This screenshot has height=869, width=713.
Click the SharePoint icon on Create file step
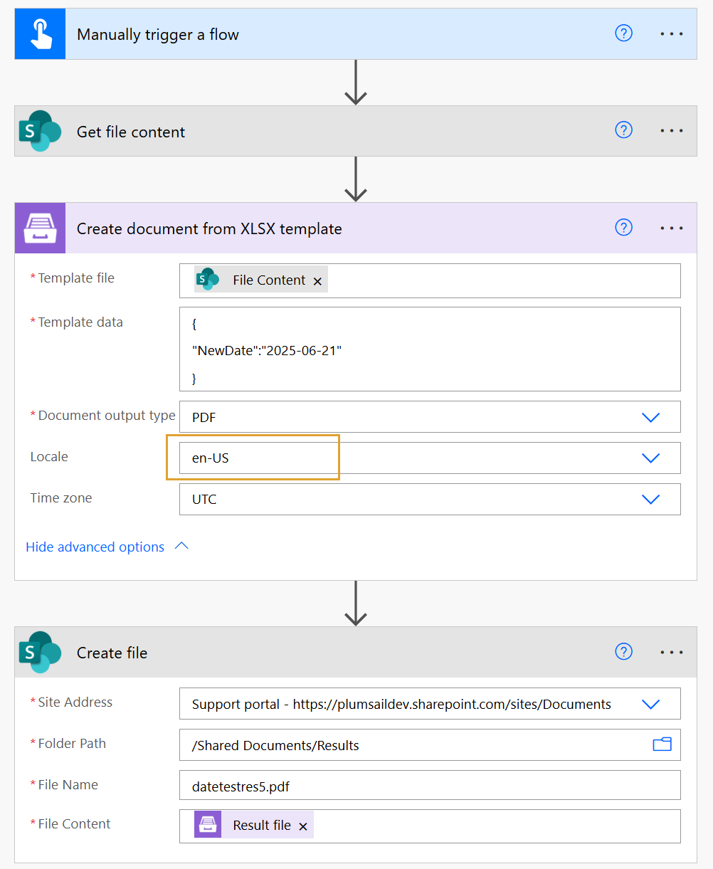click(40, 652)
